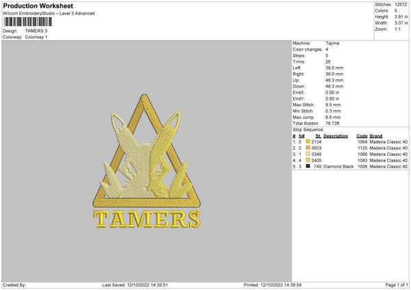Click the color swatch for stop 2, code 1125

[x=308, y=148]
